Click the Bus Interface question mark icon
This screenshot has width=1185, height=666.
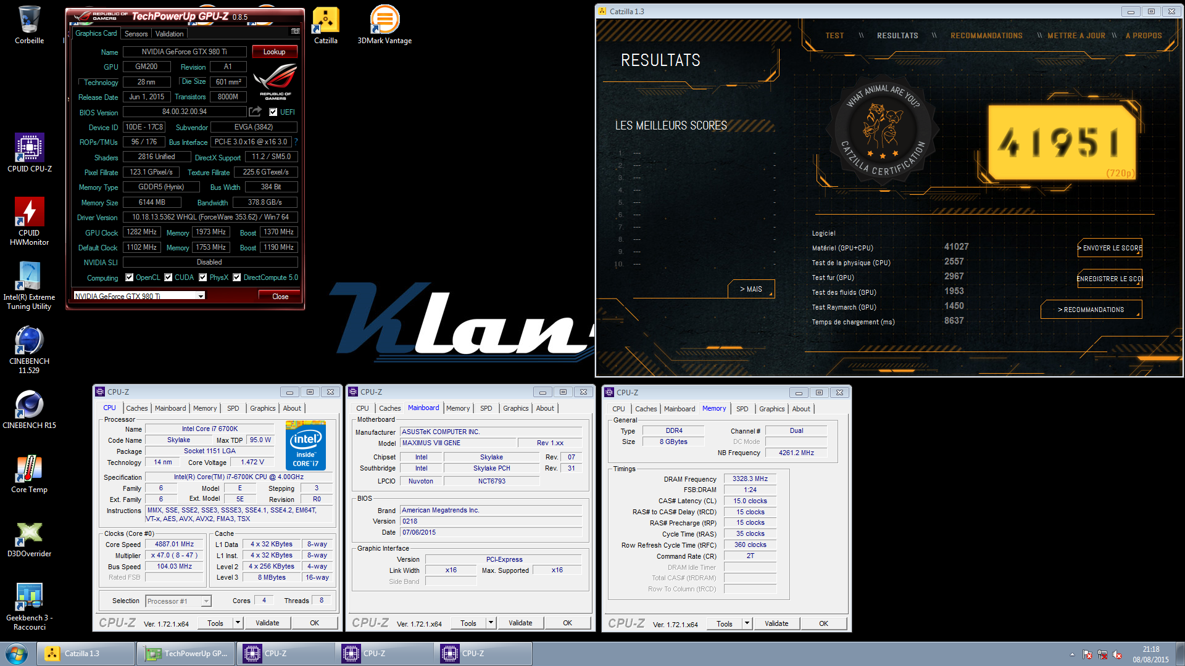point(296,142)
